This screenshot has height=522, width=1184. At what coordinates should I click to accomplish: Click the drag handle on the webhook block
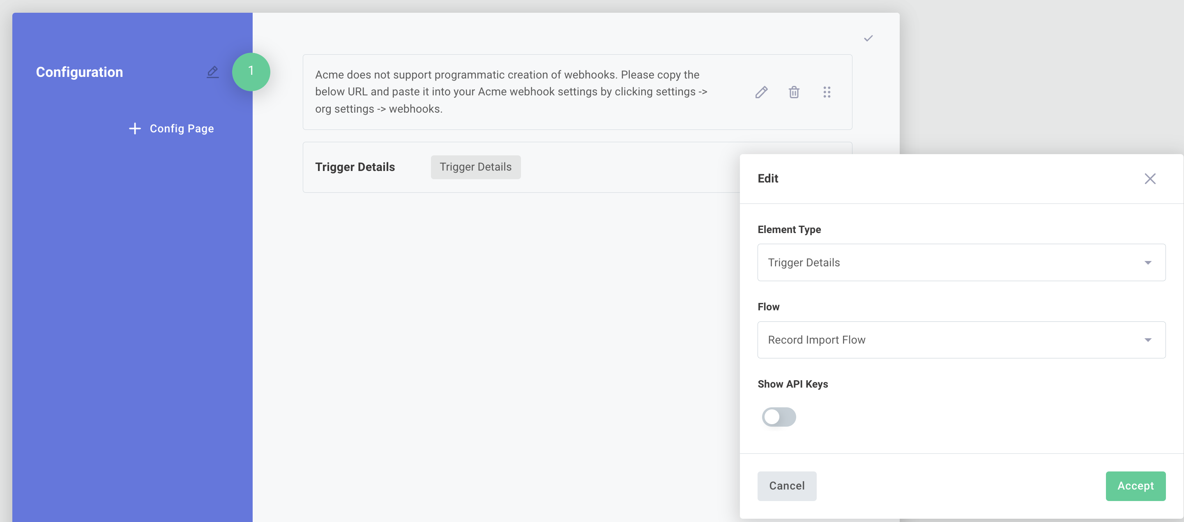[827, 92]
